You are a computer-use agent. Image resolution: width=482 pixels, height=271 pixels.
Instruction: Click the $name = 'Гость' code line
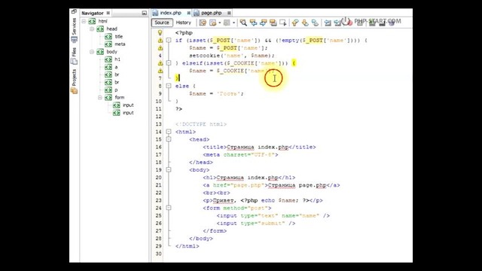coord(216,93)
